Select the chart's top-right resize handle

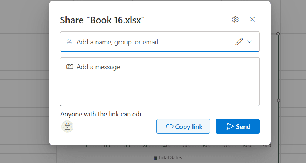coord(278,34)
